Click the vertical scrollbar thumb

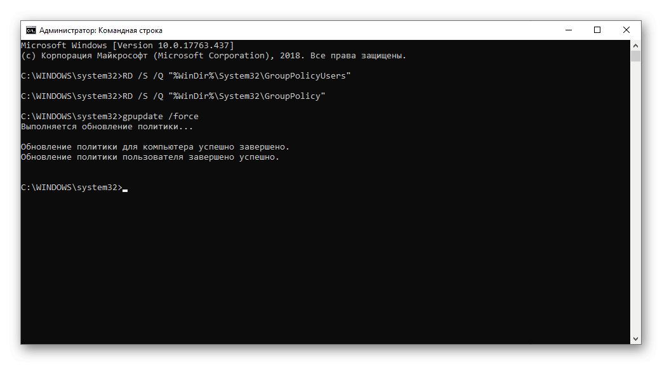(x=636, y=56)
